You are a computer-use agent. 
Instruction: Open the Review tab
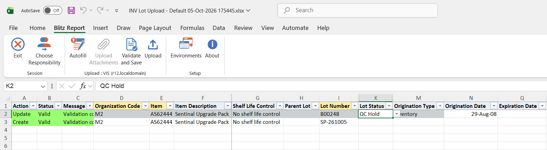(x=243, y=28)
